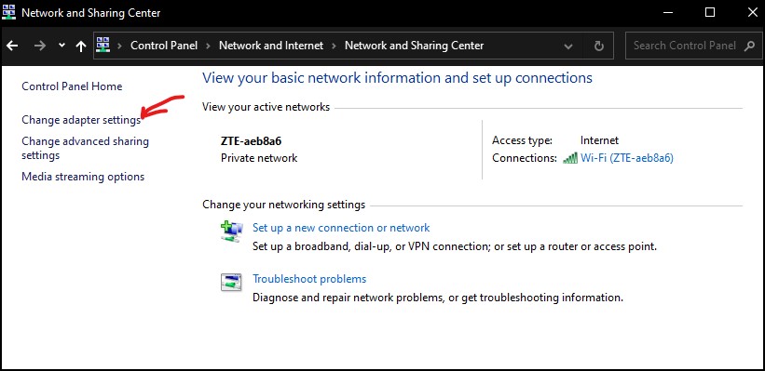Click the Set up a new connection icon
Screen dimensions: 765x371
tap(231, 232)
